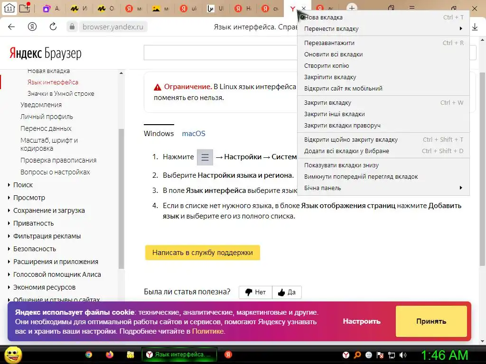
Task: Open the tab counter showing 11
Action: point(9,9)
